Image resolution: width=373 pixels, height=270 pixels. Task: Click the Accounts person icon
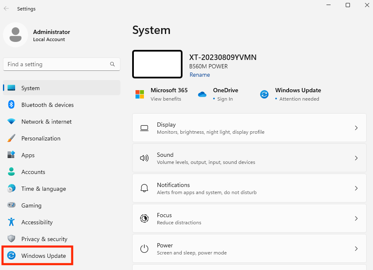coord(10,172)
